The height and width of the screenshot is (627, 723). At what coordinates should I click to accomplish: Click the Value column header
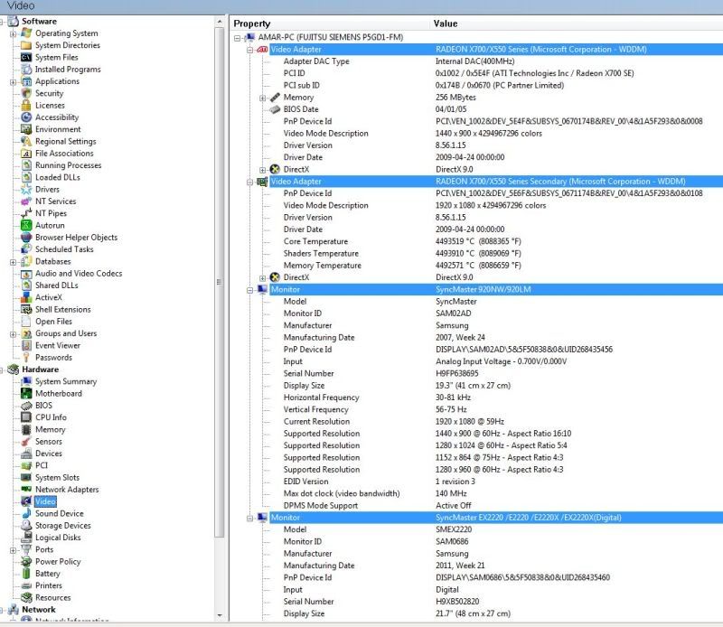577,23
